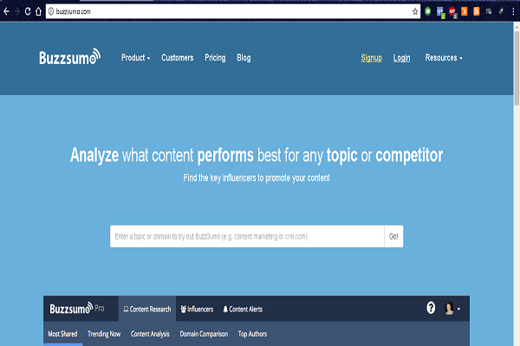Click the blue extension icon with green badge

point(440,12)
